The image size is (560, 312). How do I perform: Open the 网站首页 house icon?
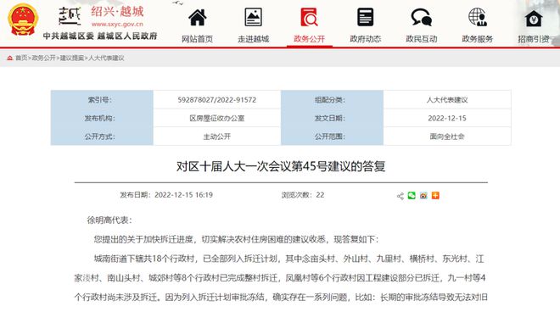[198, 17]
